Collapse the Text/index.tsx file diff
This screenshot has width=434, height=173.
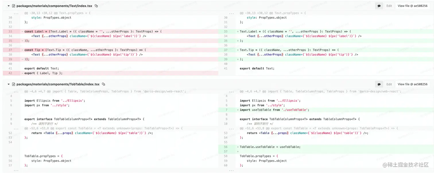point(9,6)
